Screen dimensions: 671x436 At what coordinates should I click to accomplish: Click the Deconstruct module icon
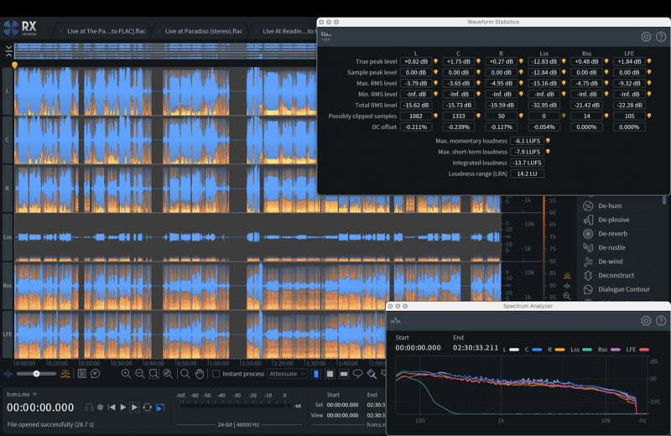(589, 275)
